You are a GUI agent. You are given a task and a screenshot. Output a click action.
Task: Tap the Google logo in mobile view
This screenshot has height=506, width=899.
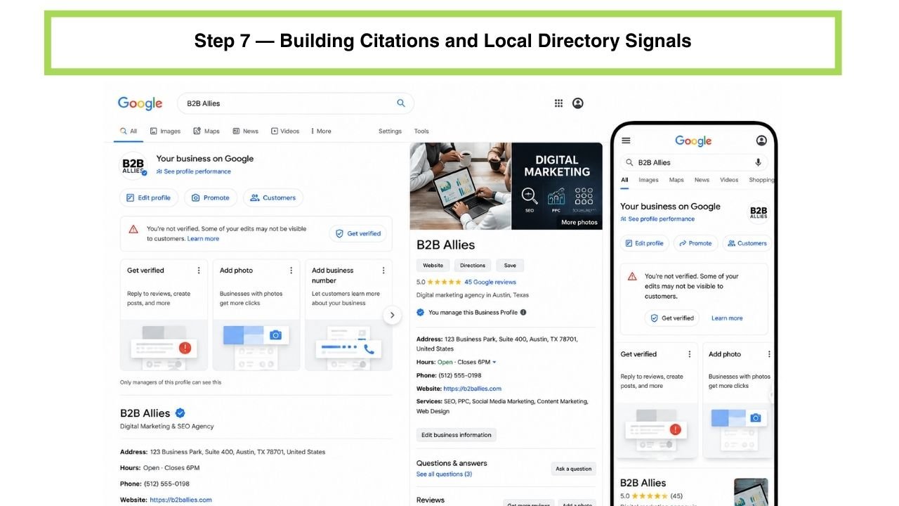(x=693, y=141)
